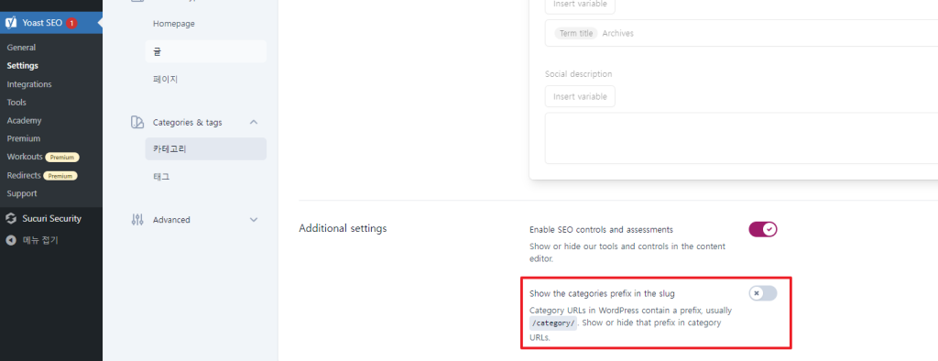Click into the Term title Archives field
This screenshot has height=361, width=938.
(741, 33)
